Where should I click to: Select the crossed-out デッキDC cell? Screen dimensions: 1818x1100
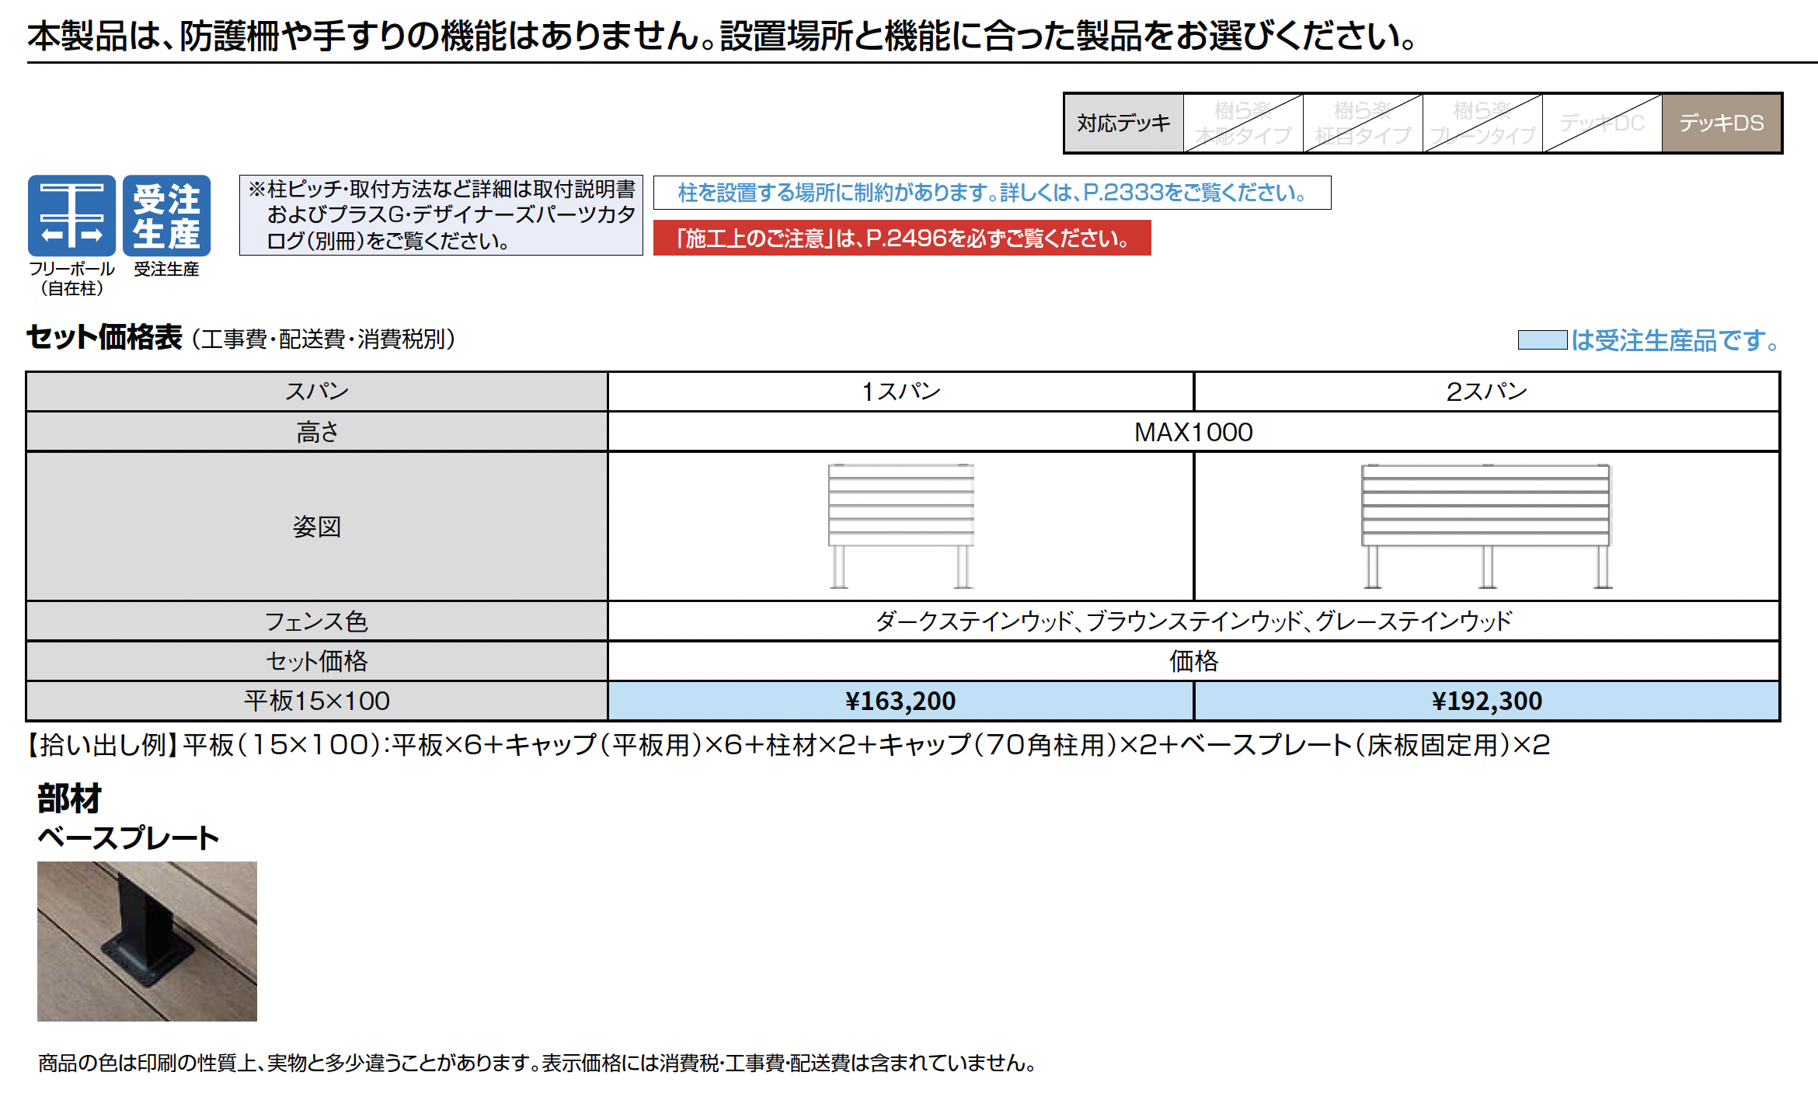coord(1601,123)
